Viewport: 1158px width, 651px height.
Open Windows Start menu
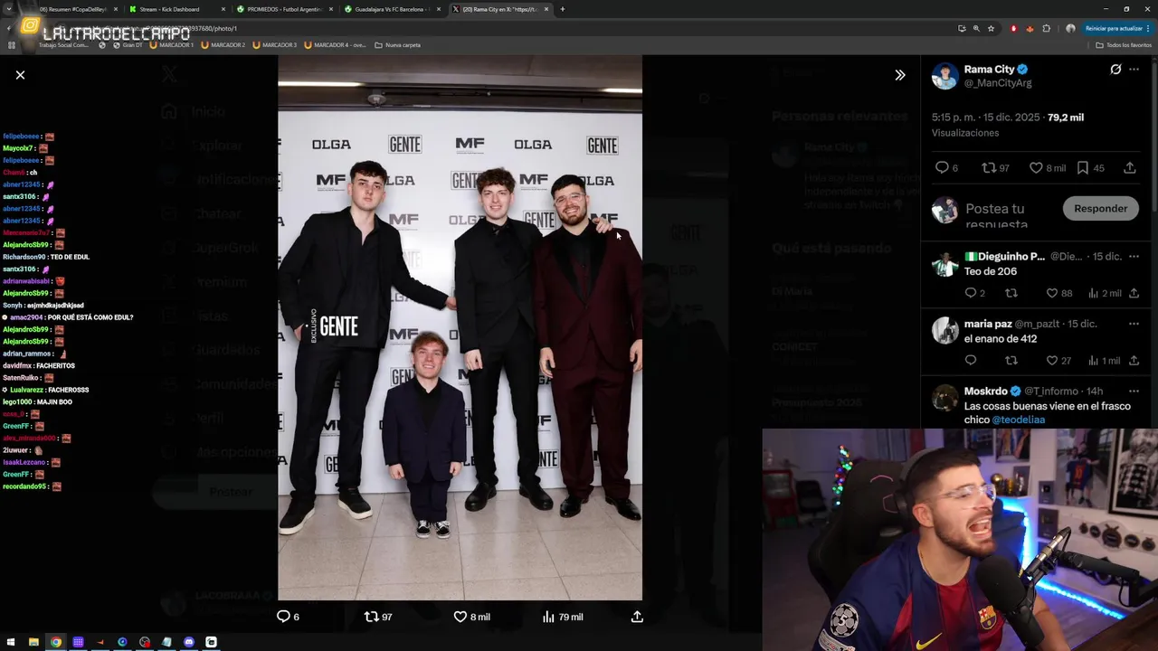tap(11, 642)
